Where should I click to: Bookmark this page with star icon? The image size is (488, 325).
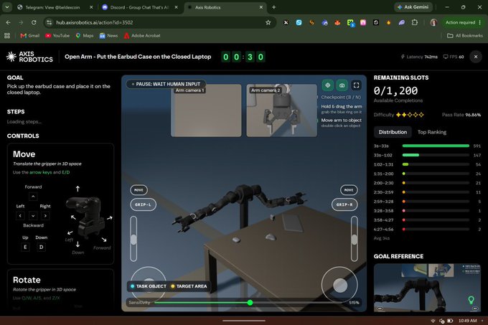tap(268, 22)
